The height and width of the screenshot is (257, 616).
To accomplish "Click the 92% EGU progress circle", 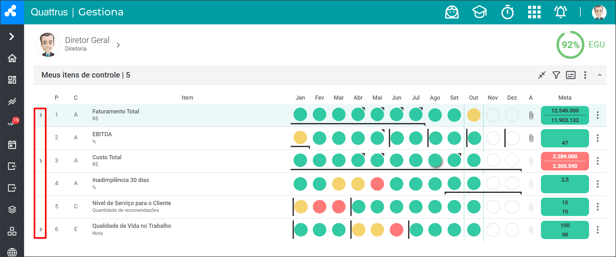I will (x=570, y=45).
